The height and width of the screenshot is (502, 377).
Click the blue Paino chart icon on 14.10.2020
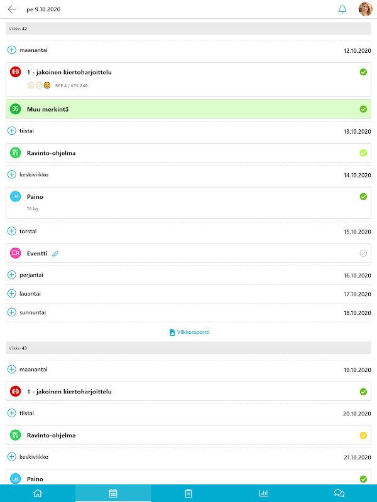(16, 197)
